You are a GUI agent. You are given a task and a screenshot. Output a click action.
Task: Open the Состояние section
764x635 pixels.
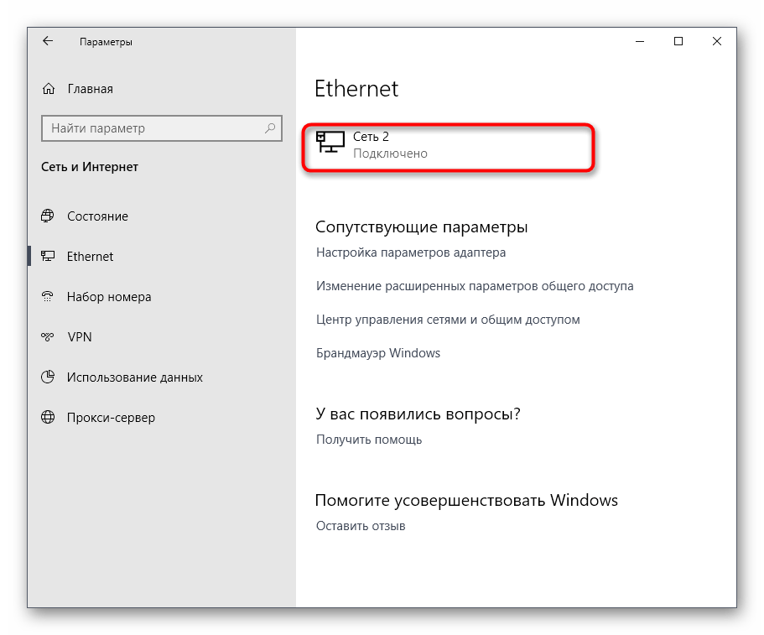point(97,216)
